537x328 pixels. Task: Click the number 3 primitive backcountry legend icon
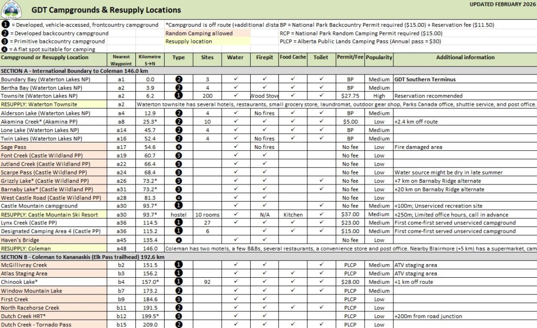point(5,41)
